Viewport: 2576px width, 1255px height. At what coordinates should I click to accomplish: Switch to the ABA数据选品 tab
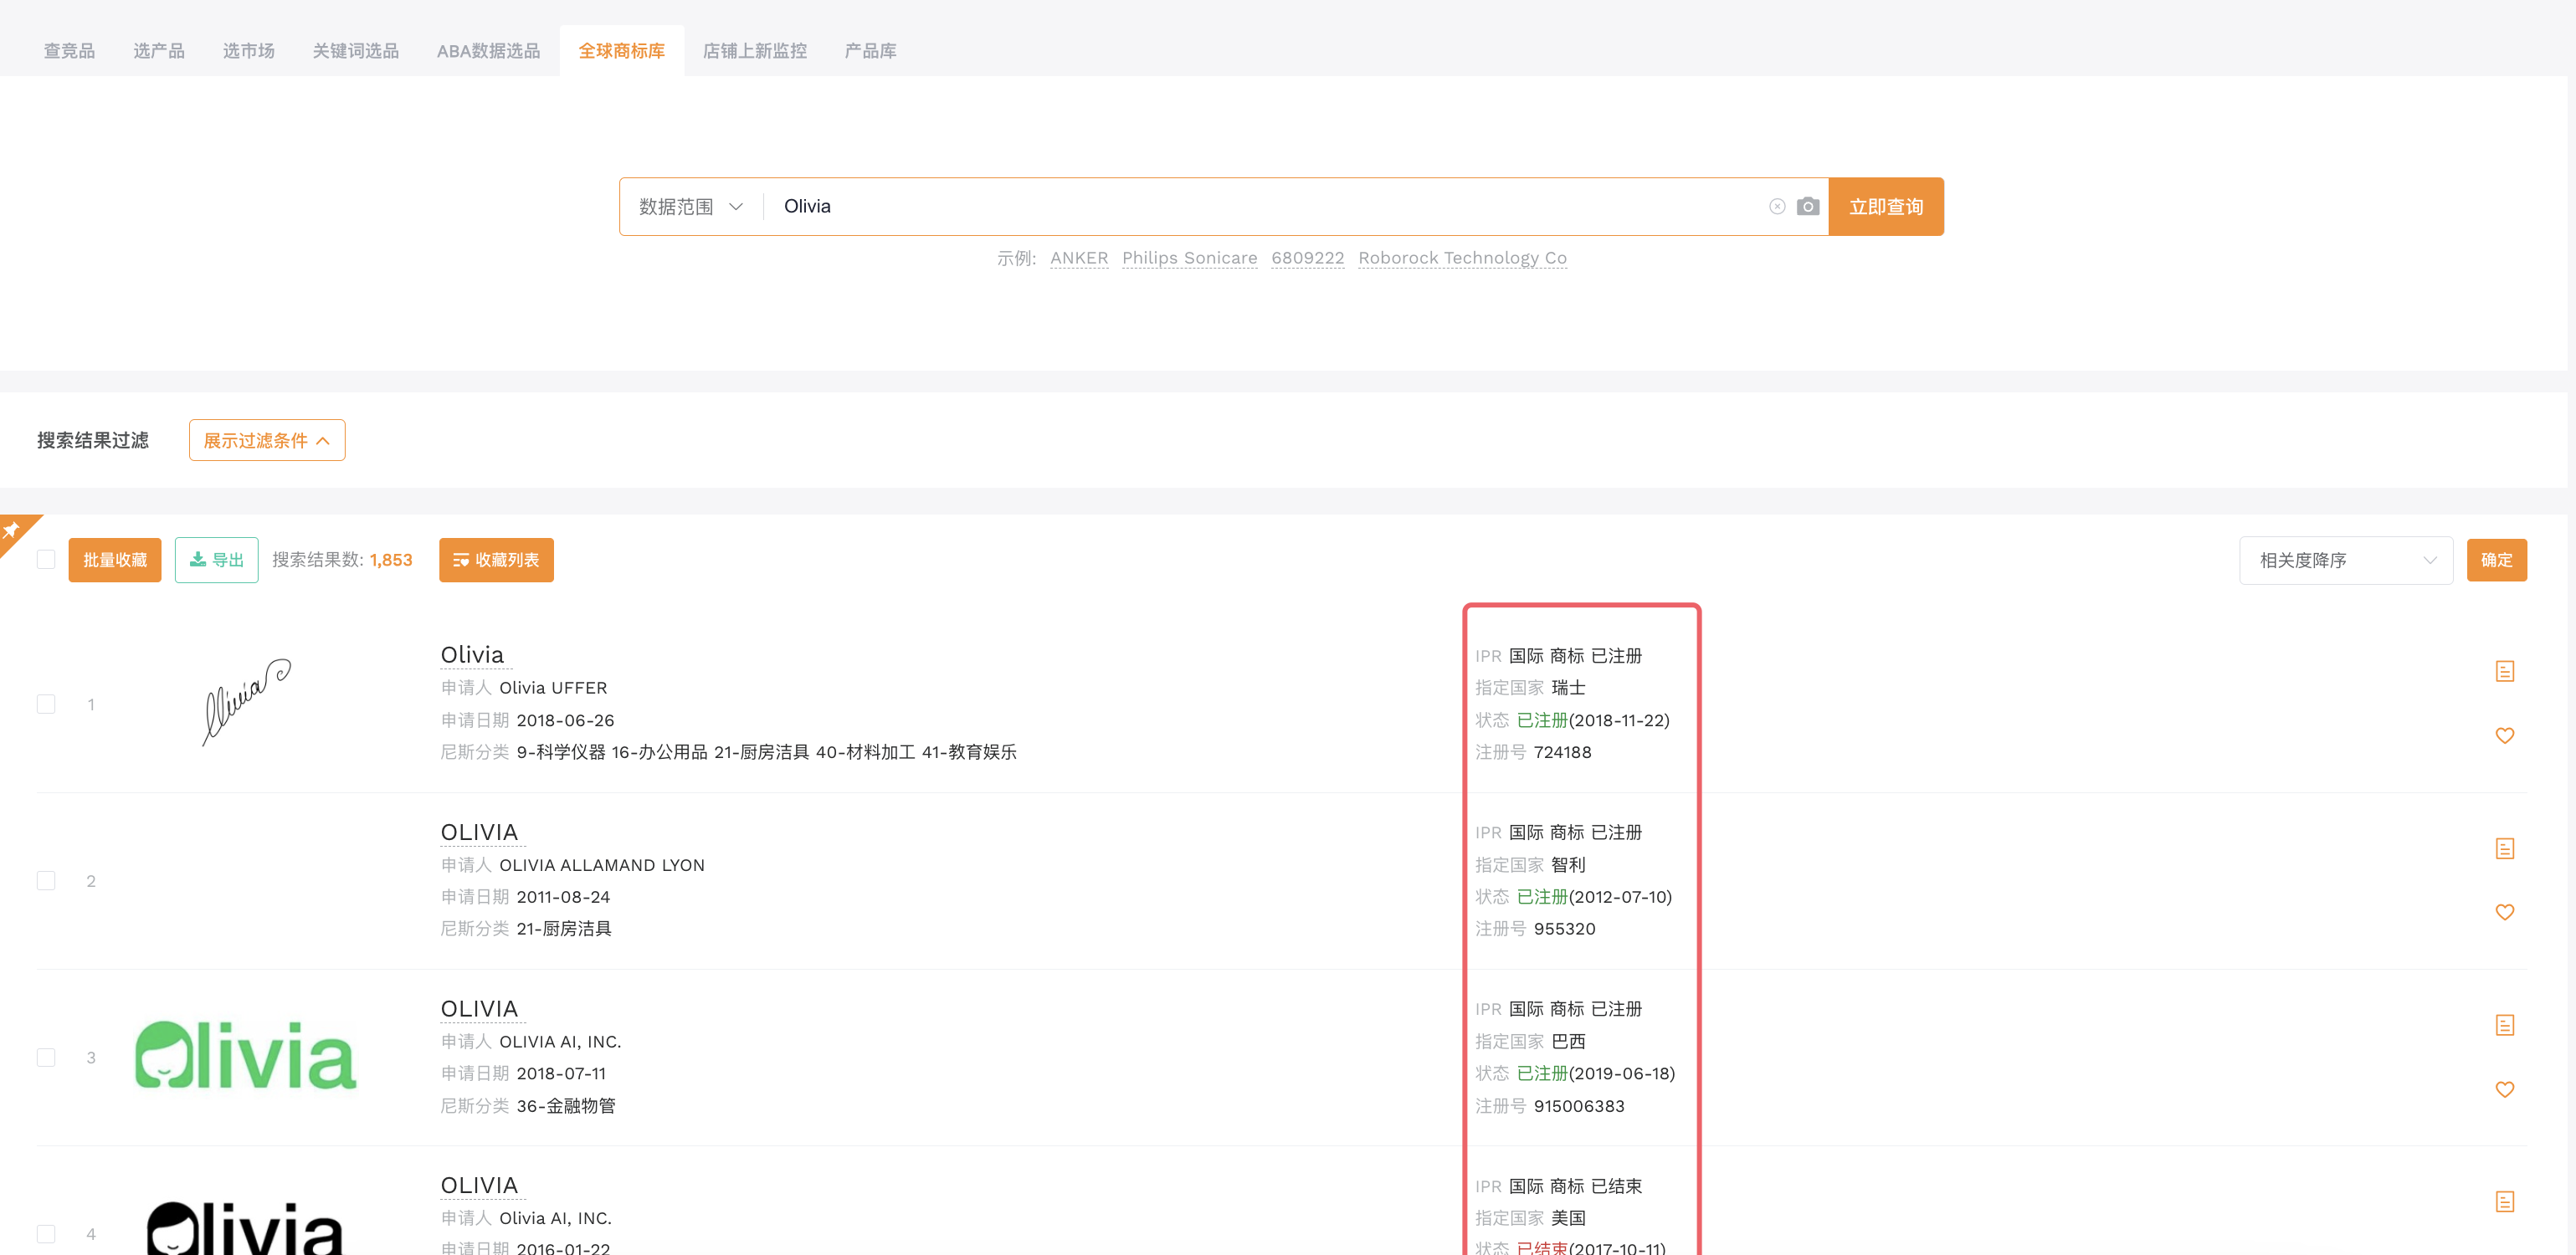(488, 51)
